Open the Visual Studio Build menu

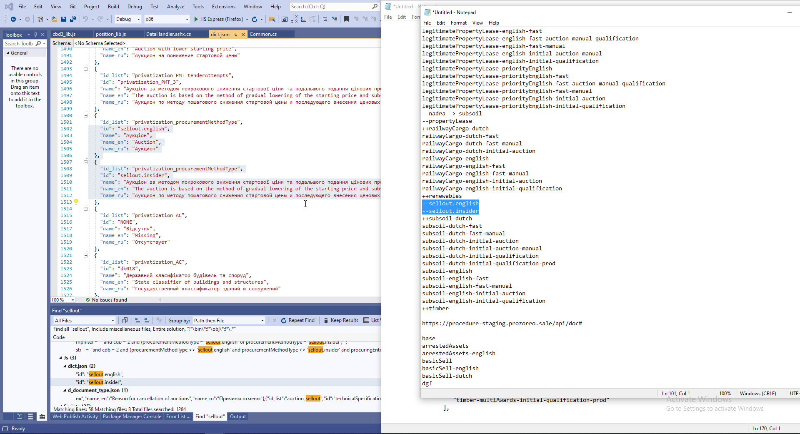pyautogui.click(x=113, y=7)
